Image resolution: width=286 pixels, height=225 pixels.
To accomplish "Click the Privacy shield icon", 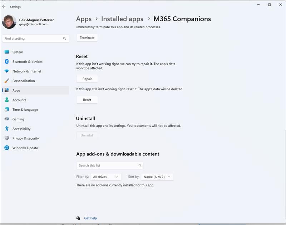I will (x=7, y=138).
